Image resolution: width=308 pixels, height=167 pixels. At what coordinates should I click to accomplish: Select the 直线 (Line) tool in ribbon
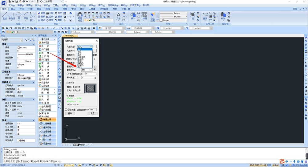point(4,16)
